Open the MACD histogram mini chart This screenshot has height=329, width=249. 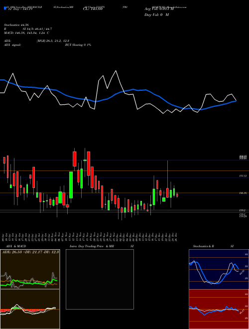(x=30, y=309)
